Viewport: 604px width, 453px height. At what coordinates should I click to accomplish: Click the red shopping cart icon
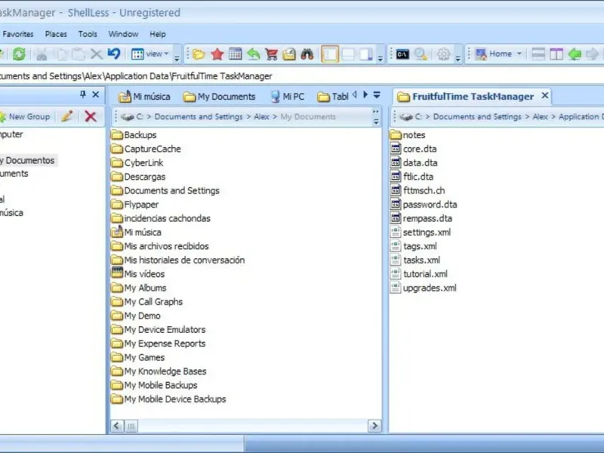[x=271, y=54]
